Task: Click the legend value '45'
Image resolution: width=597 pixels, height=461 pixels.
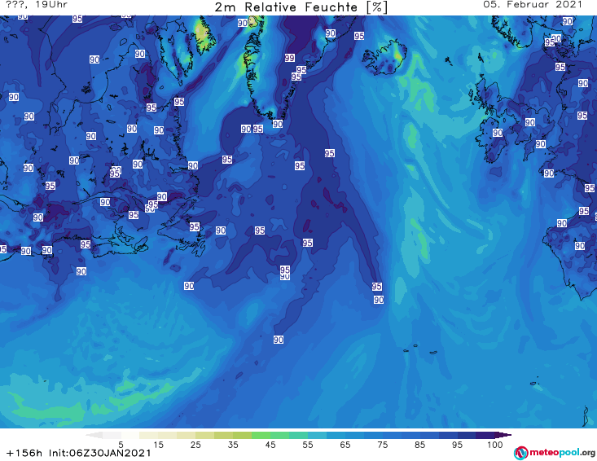Action: (270, 445)
